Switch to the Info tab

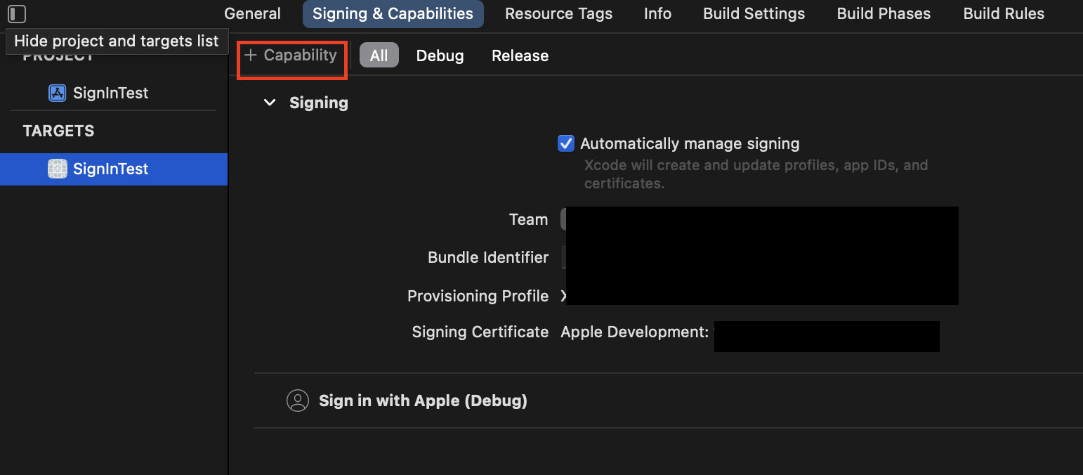click(x=657, y=14)
